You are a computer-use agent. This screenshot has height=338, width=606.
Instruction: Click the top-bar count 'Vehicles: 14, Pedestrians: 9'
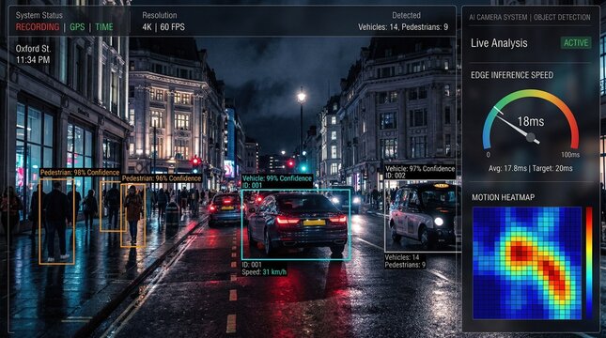coord(403,27)
